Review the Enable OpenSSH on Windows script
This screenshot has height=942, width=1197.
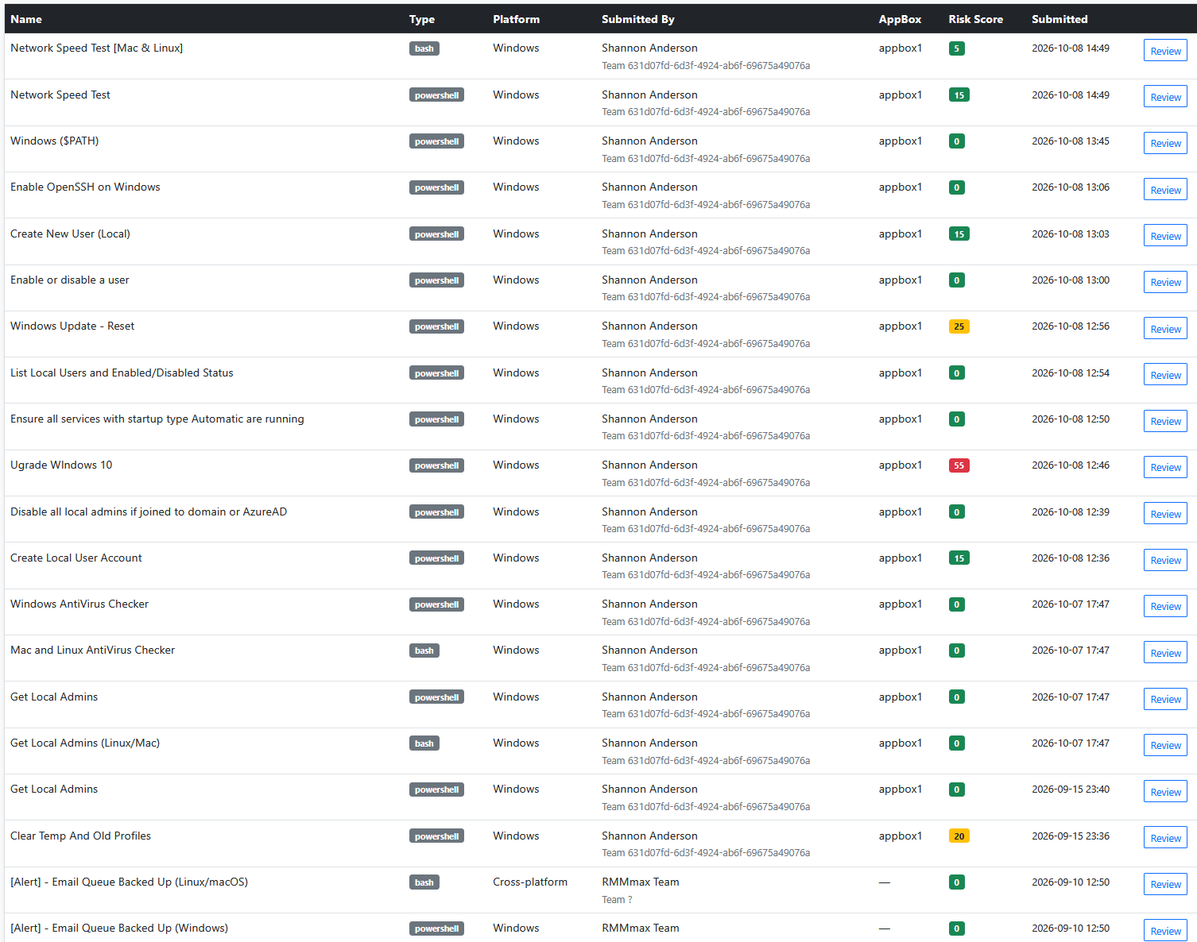pyautogui.click(x=1165, y=190)
